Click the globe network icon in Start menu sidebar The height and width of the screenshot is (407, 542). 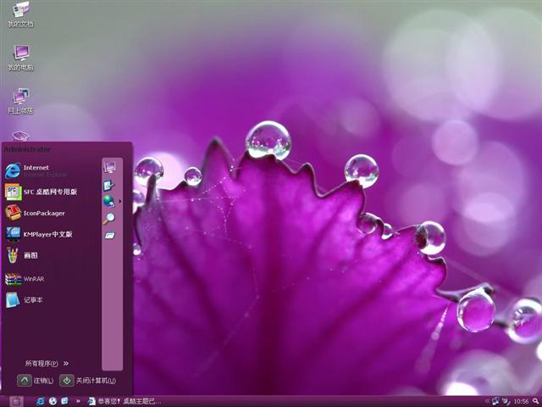pos(109,201)
